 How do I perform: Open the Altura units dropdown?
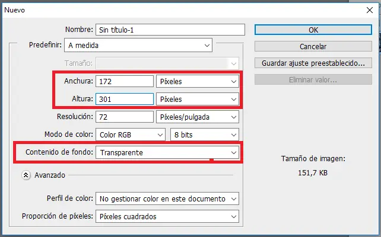[x=197, y=100]
